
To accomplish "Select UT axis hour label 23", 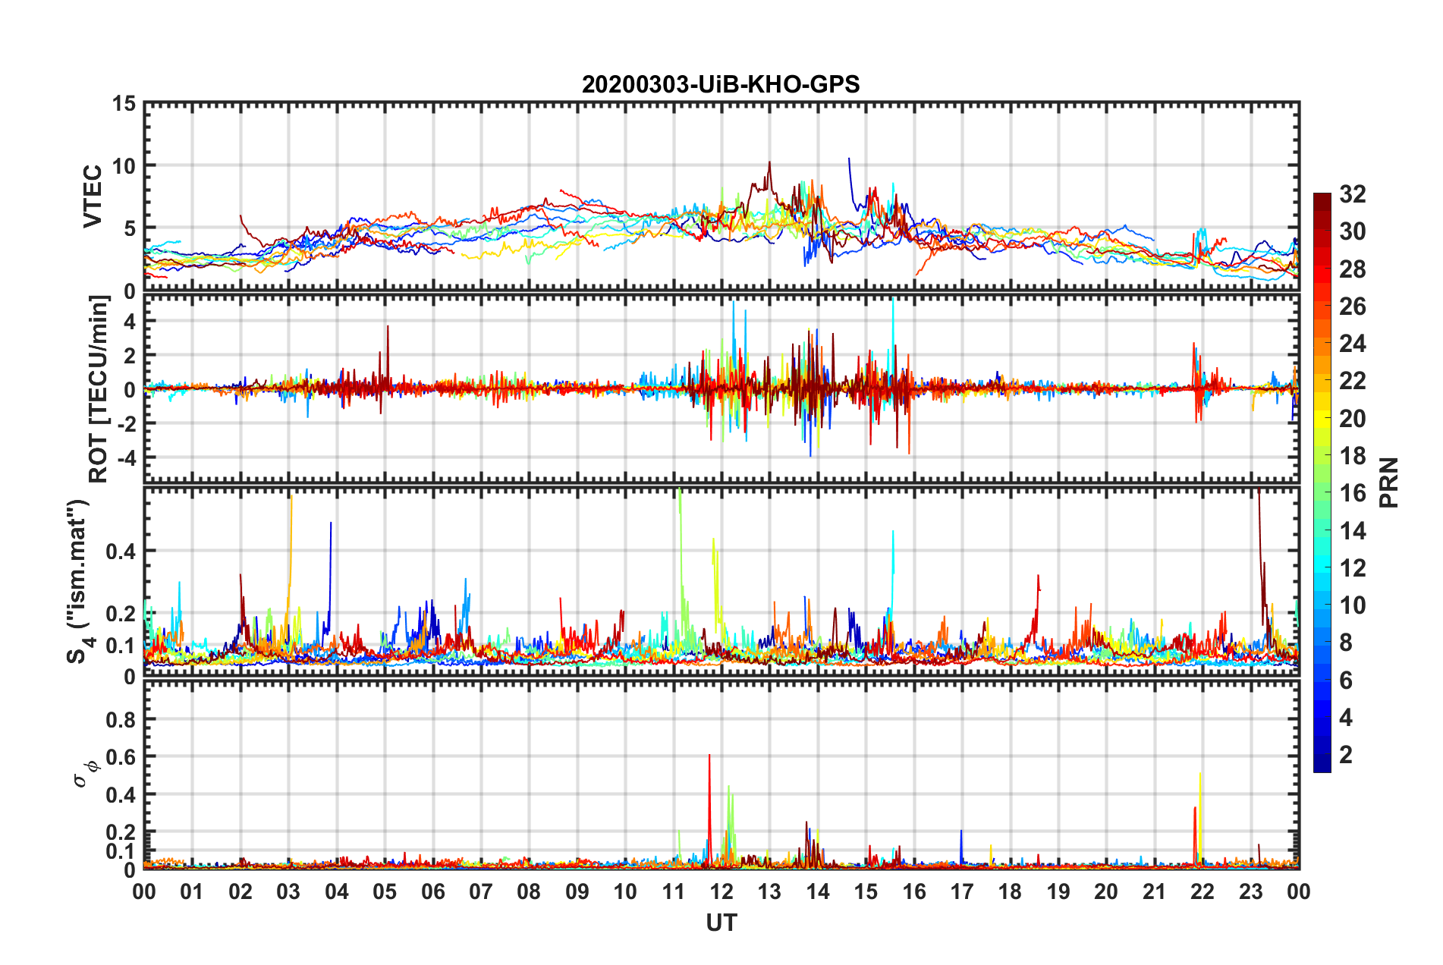I will (1251, 891).
